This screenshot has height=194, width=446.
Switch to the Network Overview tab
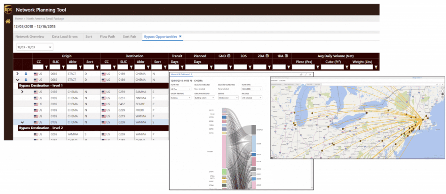[30, 37]
